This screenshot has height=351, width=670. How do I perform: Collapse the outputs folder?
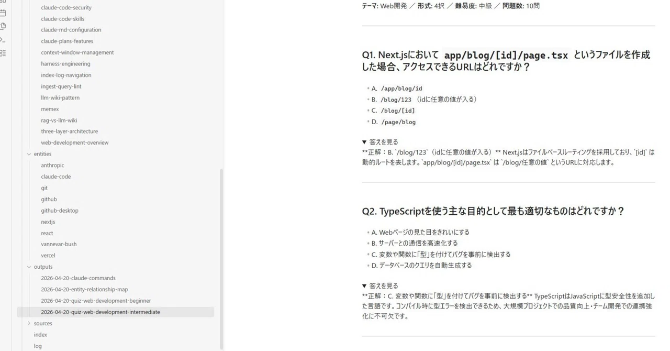[29, 267]
